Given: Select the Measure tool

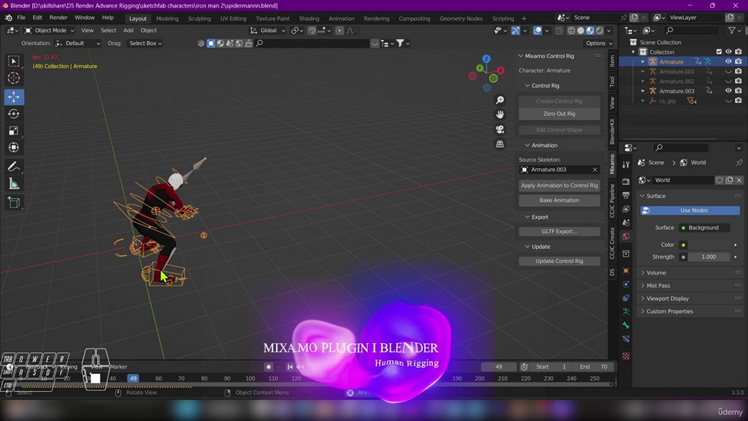Looking at the screenshot, I should 13,183.
